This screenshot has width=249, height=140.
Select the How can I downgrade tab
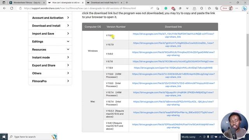[66, 3]
